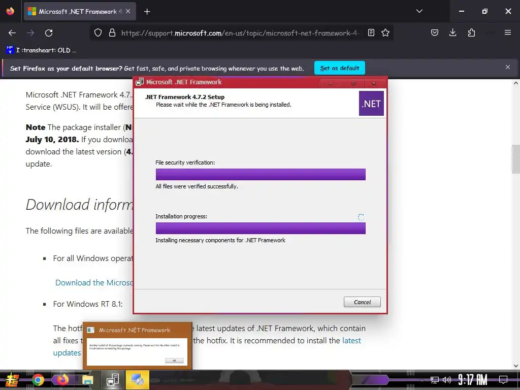Click the installation progress bar
Image resolution: width=520 pixels, height=390 pixels.
tap(261, 228)
